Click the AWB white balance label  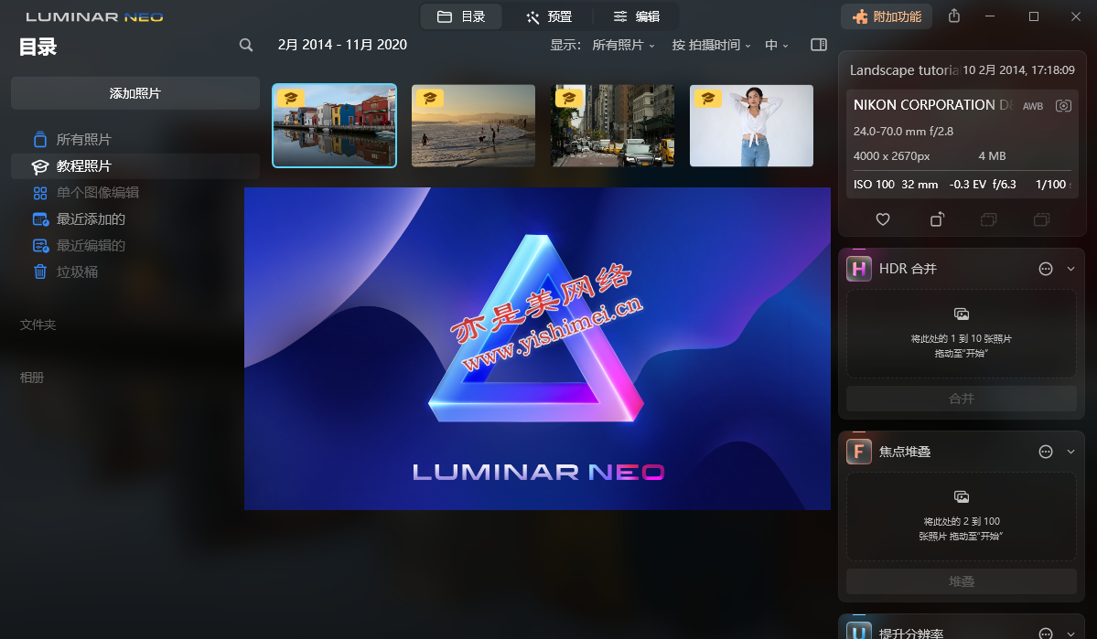pos(1033,106)
